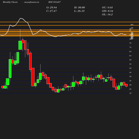Click the price axis label 19
Screen dimensions: 139x139
coord(130,93)
